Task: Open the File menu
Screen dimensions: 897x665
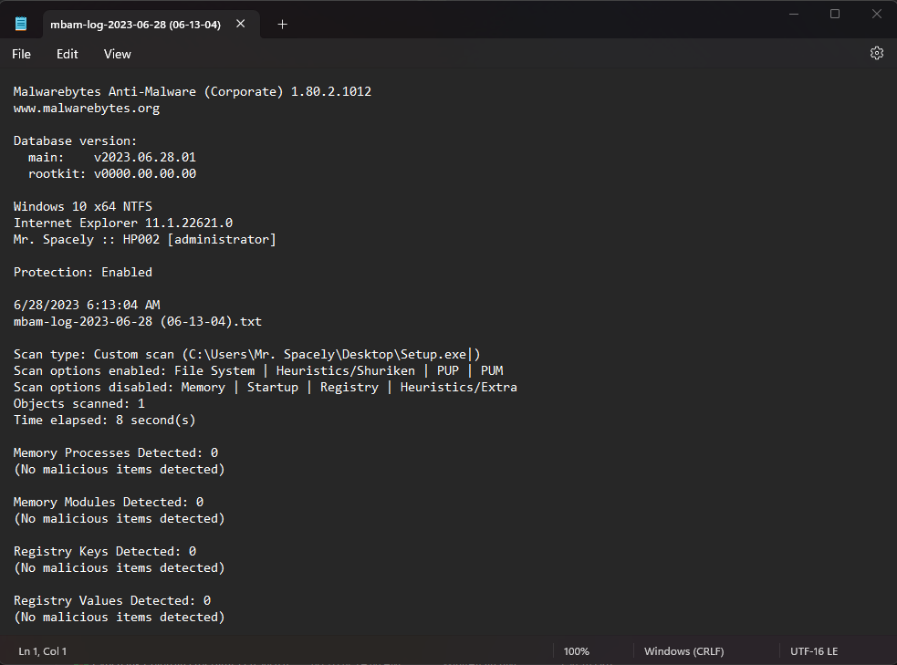Action: point(21,54)
